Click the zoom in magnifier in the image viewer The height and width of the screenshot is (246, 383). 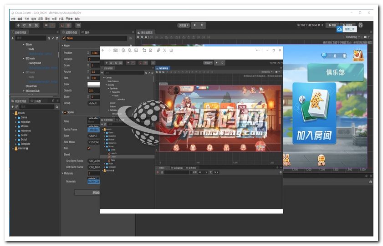pyautogui.click(x=123, y=50)
